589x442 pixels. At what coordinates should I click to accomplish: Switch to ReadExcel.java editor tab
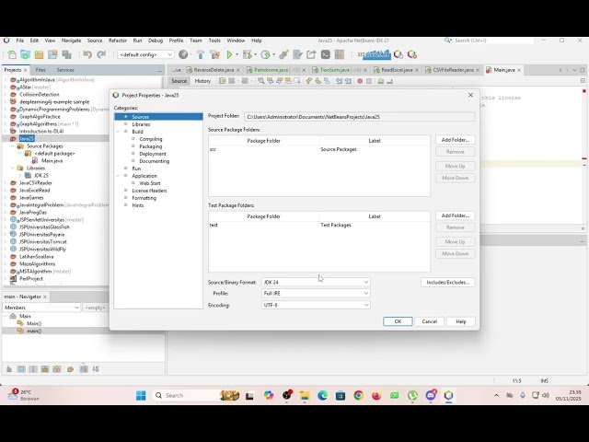[x=397, y=70]
